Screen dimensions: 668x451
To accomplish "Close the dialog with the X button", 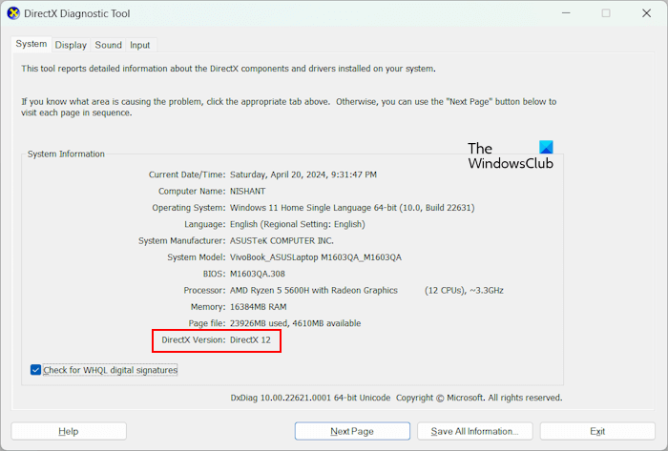I will coord(647,13).
